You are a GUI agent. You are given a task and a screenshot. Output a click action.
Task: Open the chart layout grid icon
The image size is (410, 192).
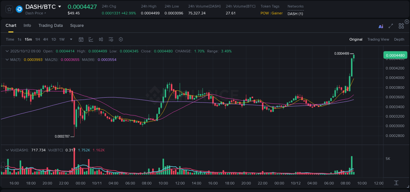[x=401, y=26]
